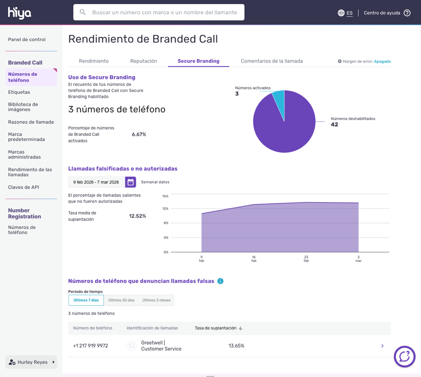
Task: Open Claves de API in sidebar
Action: (23, 187)
